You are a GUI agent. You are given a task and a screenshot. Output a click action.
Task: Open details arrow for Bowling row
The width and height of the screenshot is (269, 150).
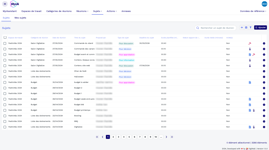[x=264, y=116]
